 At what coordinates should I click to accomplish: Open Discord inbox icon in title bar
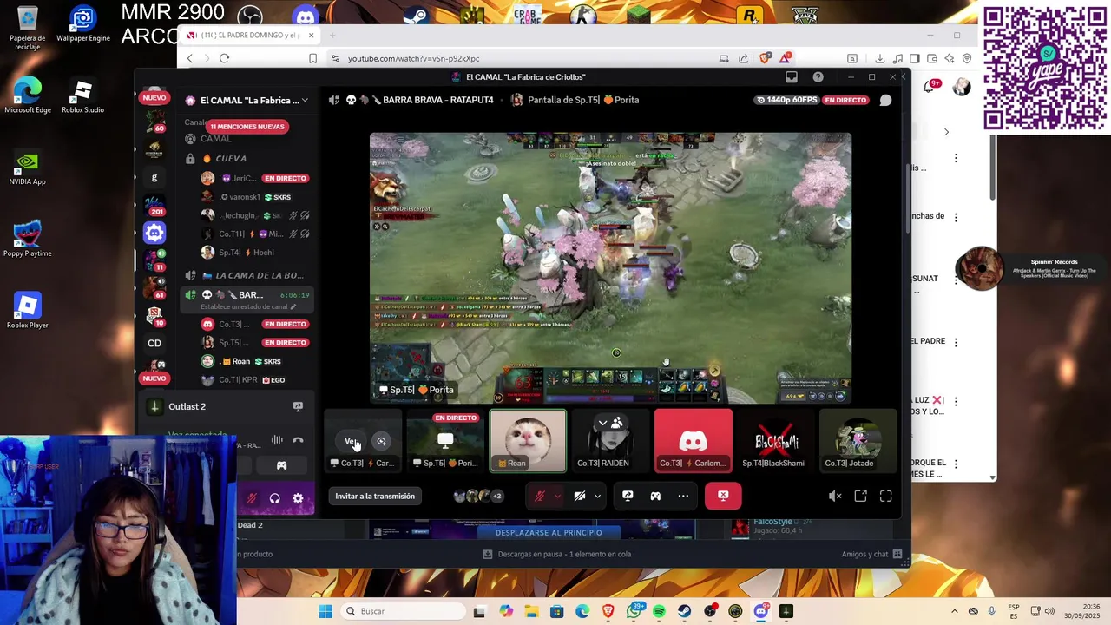[792, 77]
